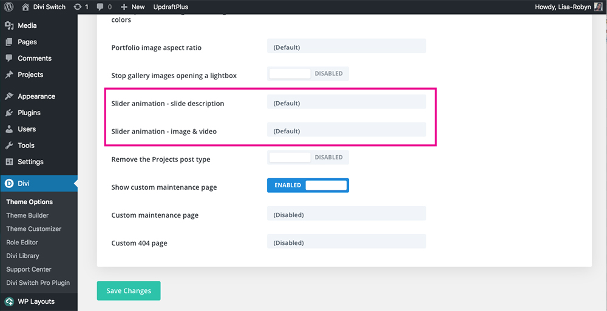Click the 'Custom 404 page' label
This screenshot has height=311, width=607.
click(x=140, y=243)
